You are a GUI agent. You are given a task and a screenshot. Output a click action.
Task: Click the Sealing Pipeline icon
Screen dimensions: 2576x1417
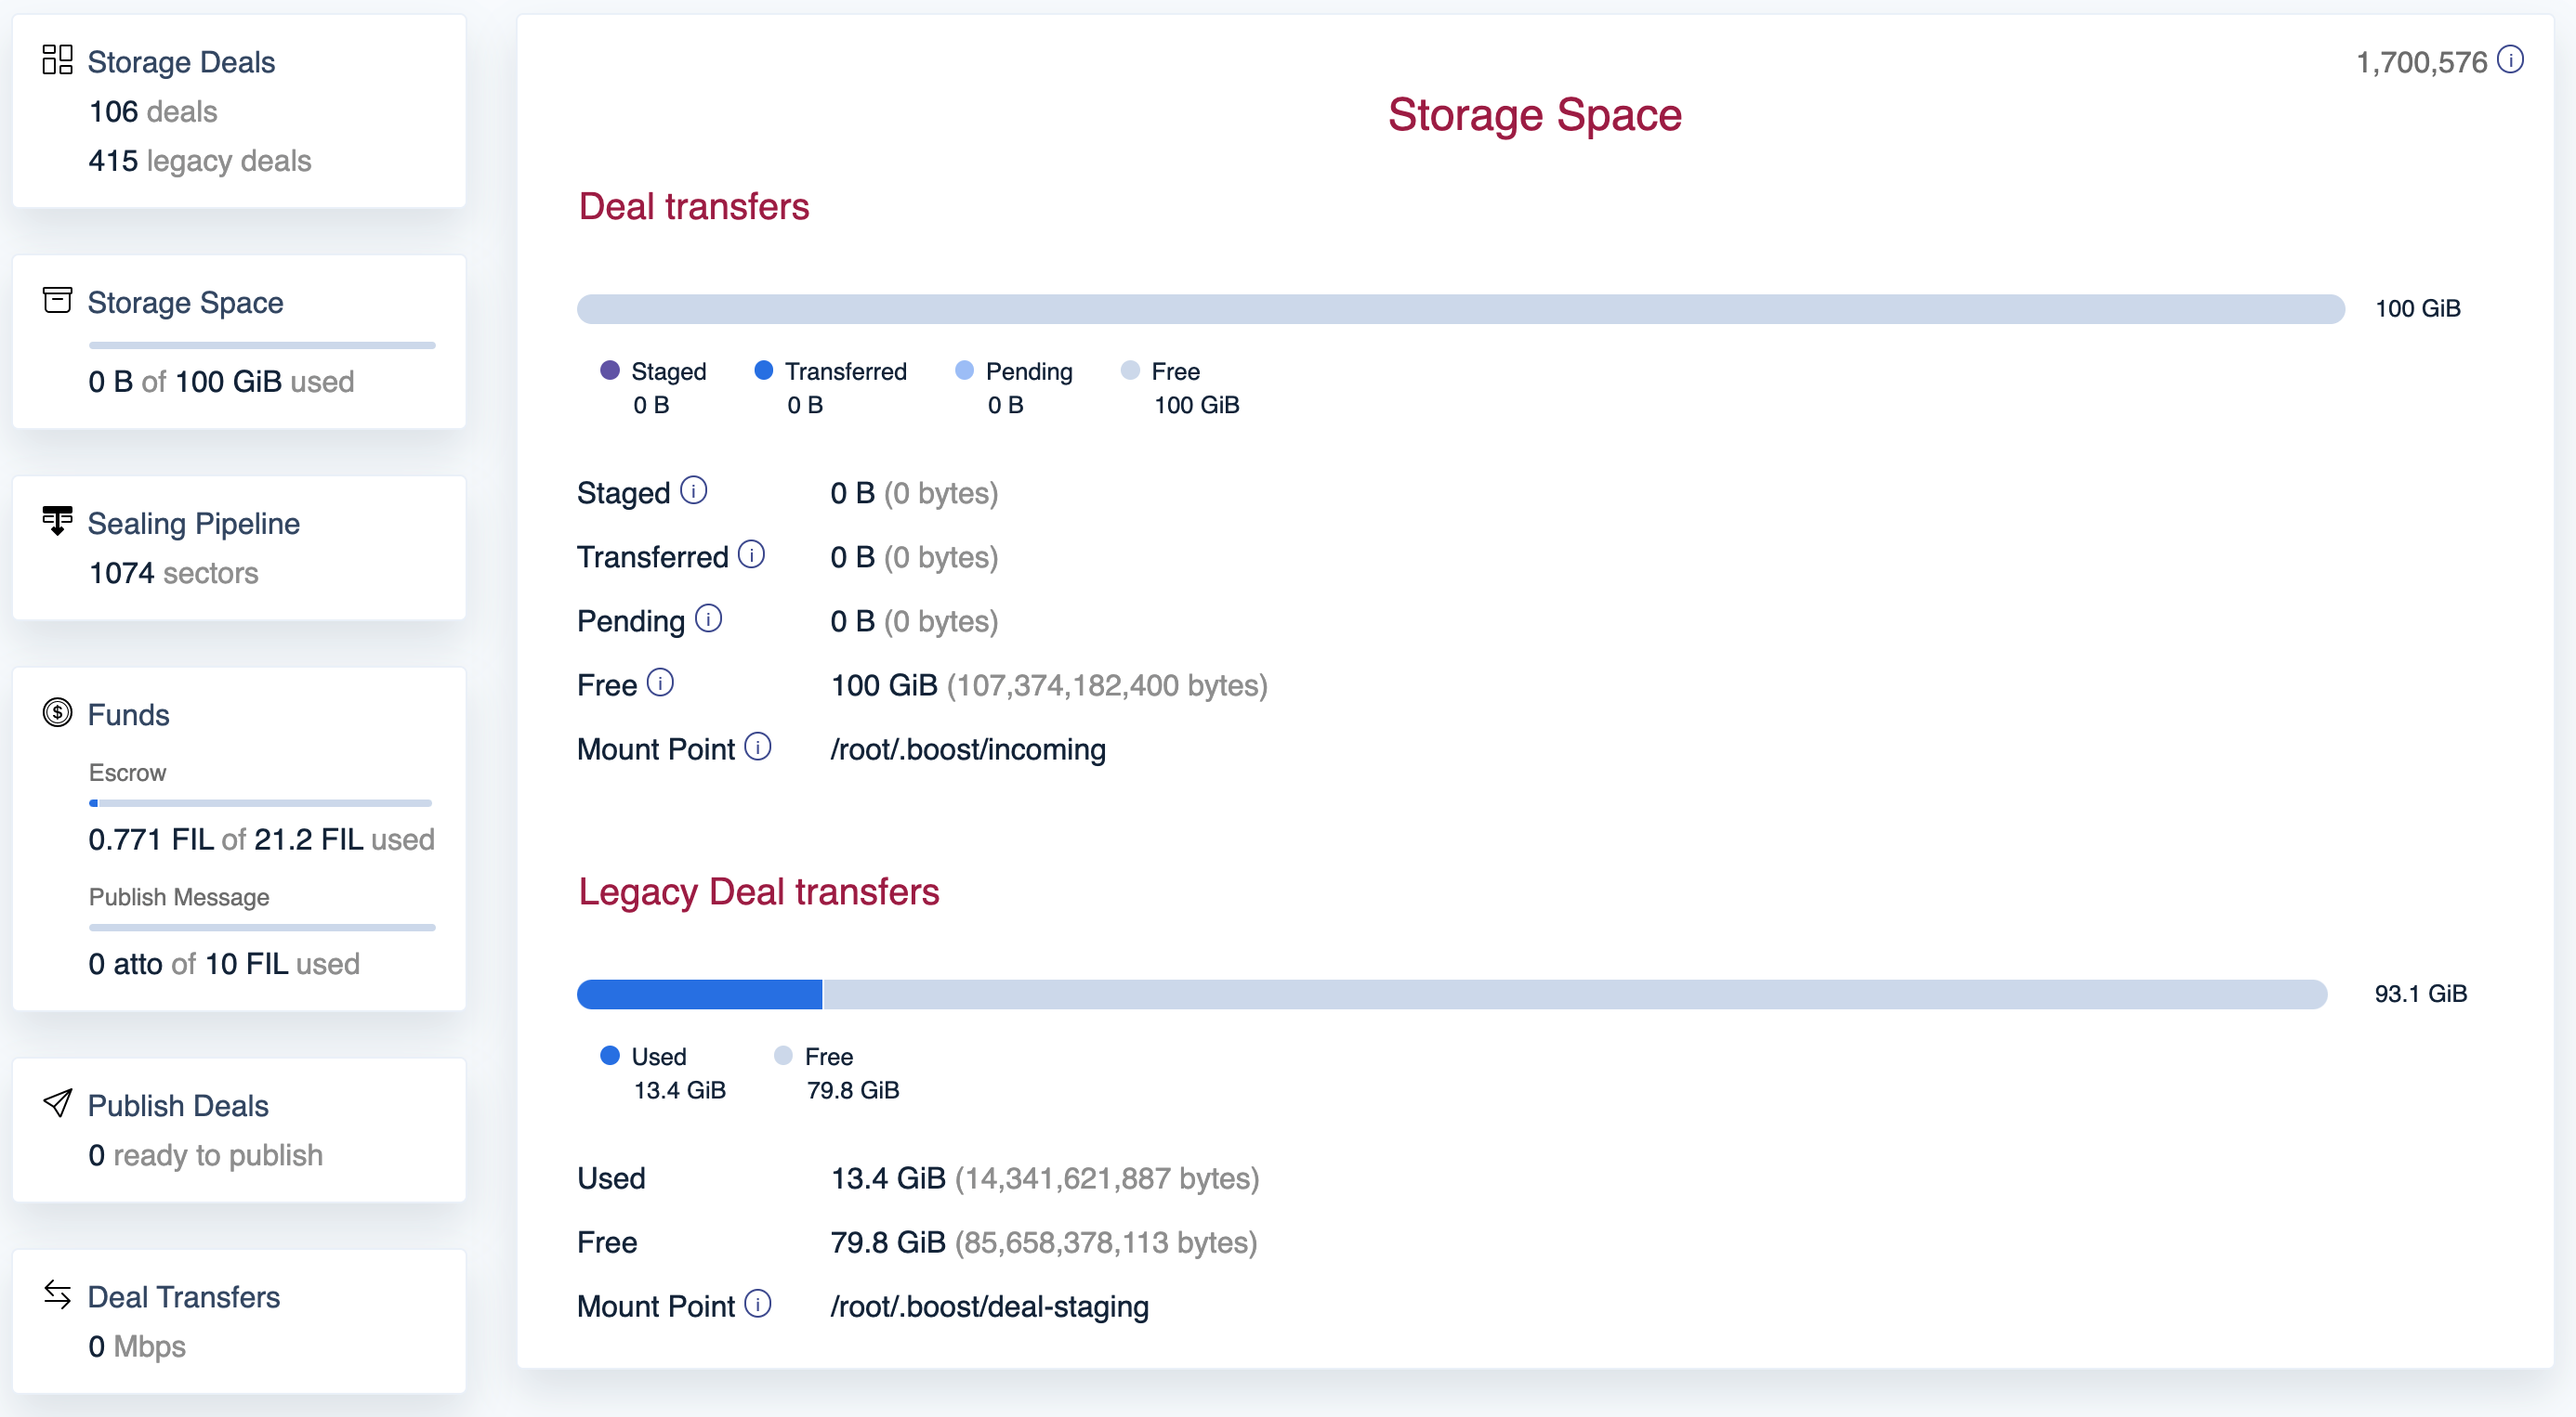pos(57,521)
